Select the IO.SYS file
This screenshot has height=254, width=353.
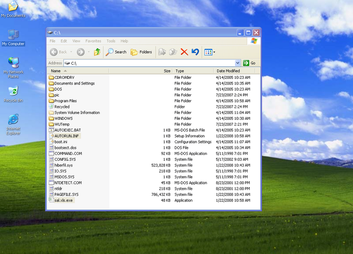pos(57,171)
